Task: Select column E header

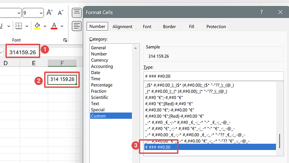Action: click(34, 63)
